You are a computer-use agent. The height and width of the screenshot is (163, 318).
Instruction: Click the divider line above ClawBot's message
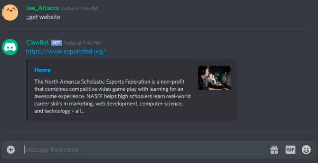click(x=156, y=30)
